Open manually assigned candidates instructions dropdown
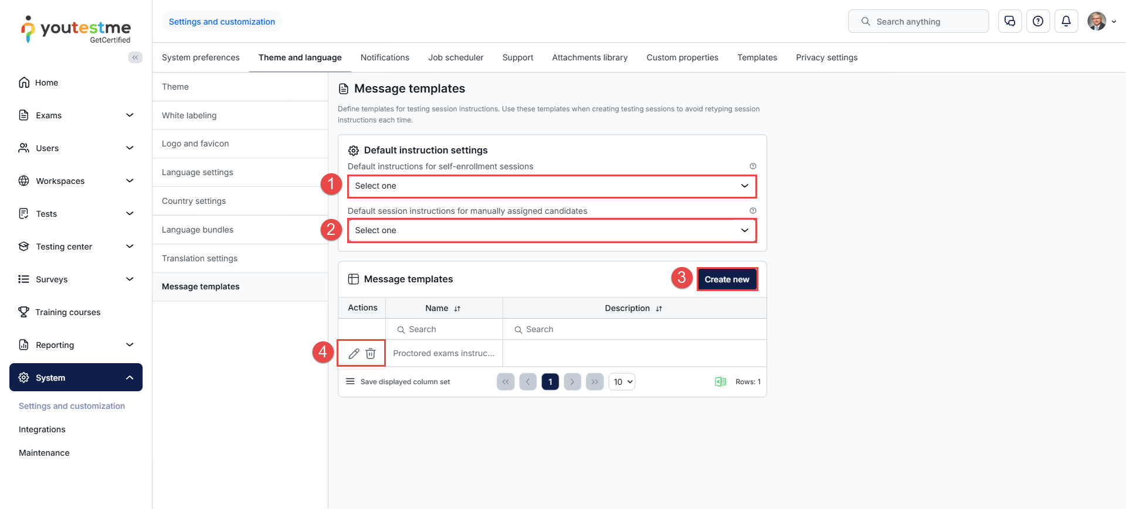 (x=552, y=231)
